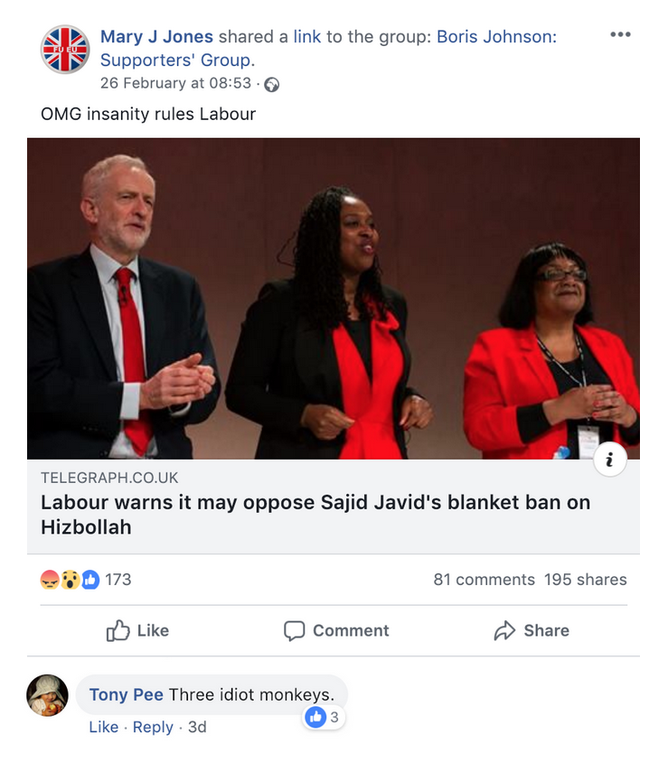Open the post timestamp 26 February at 08:53
This screenshot has width=668, height=772.
pos(175,83)
